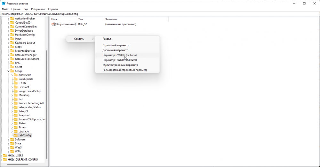This screenshot has height=167, width=320.
Task: Open the Файл menu
Action: (5, 9)
